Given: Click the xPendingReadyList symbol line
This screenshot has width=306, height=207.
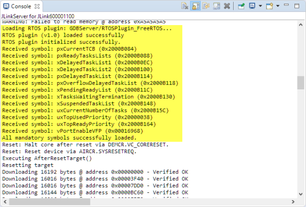Looking at the screenshot, I should (77, 90).
